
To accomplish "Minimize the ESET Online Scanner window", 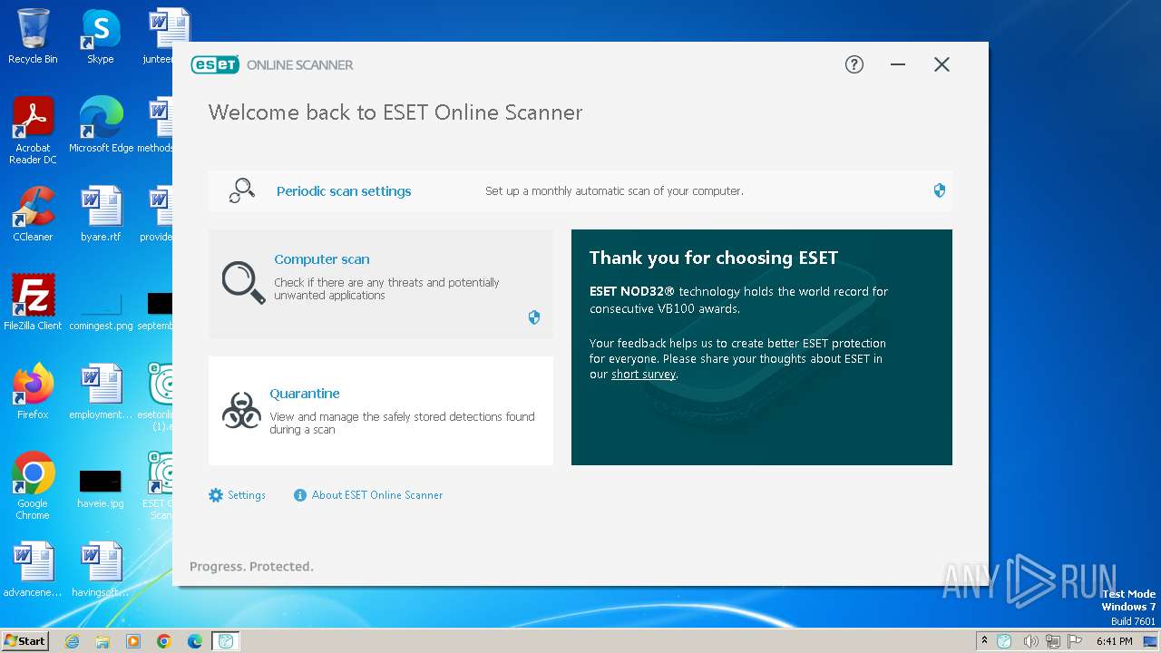I will click(898, 64).
